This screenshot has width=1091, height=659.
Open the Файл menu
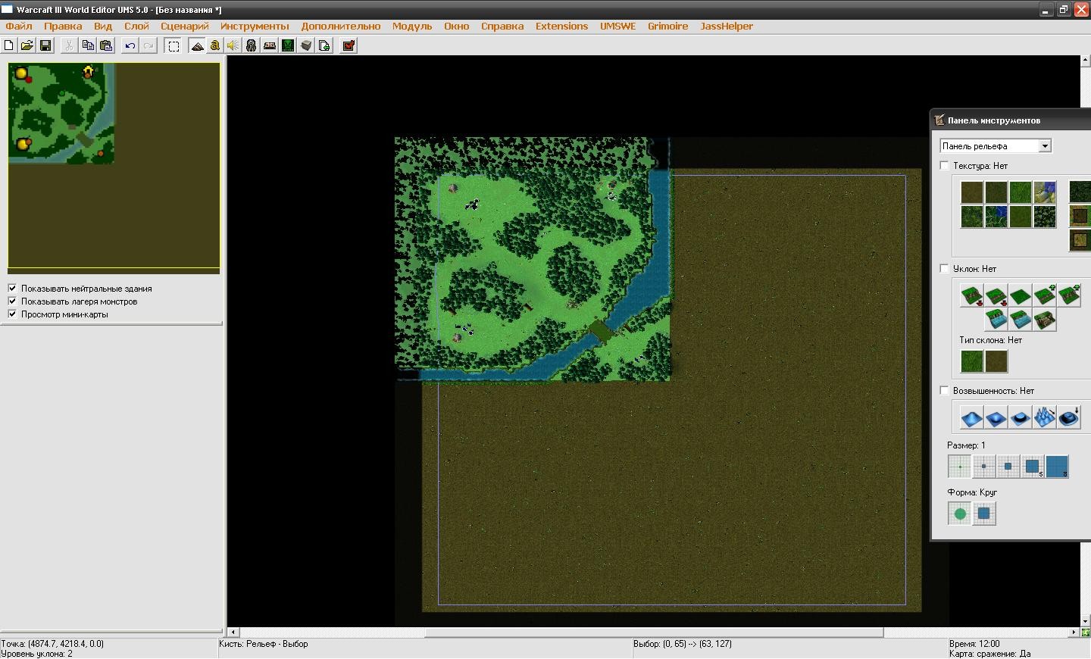(19, 26)
